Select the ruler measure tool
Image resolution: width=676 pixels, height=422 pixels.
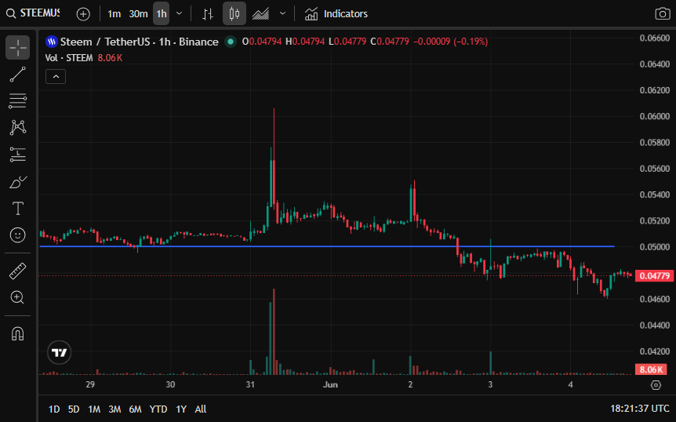(18, 271)
